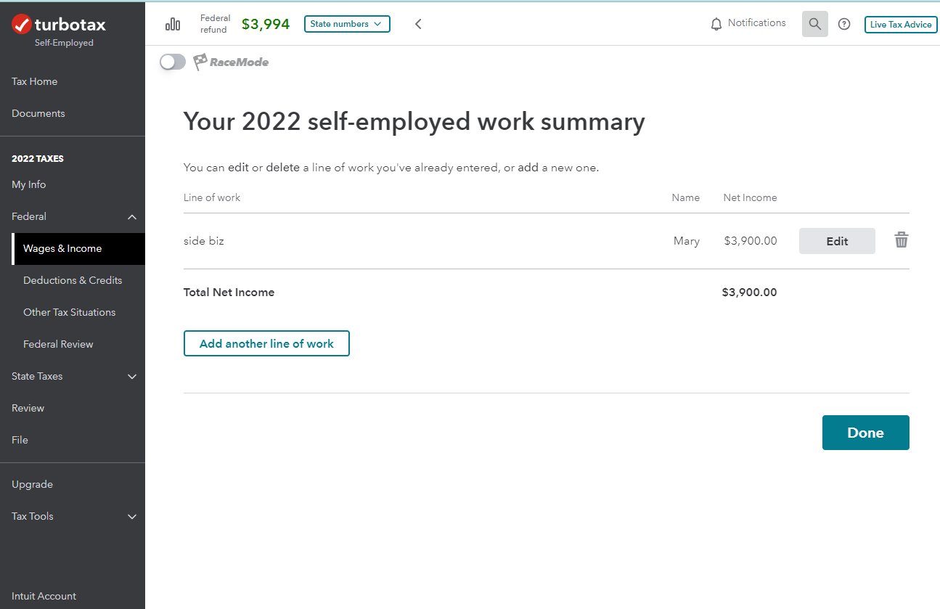
Task: Expand the State Taxes section
Action: click(132, 376)
